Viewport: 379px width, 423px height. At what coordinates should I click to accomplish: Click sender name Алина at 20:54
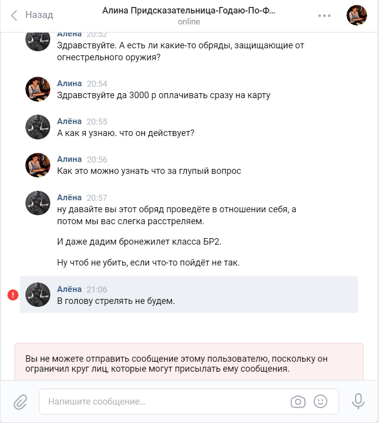click(x=69, y=83)
